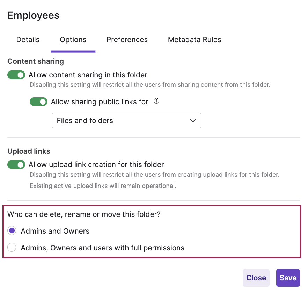The width and height of the screenshot is (308, 295).
Task: Open the Preferences tab
Action: pyautogui.click(x=127, y=40)
